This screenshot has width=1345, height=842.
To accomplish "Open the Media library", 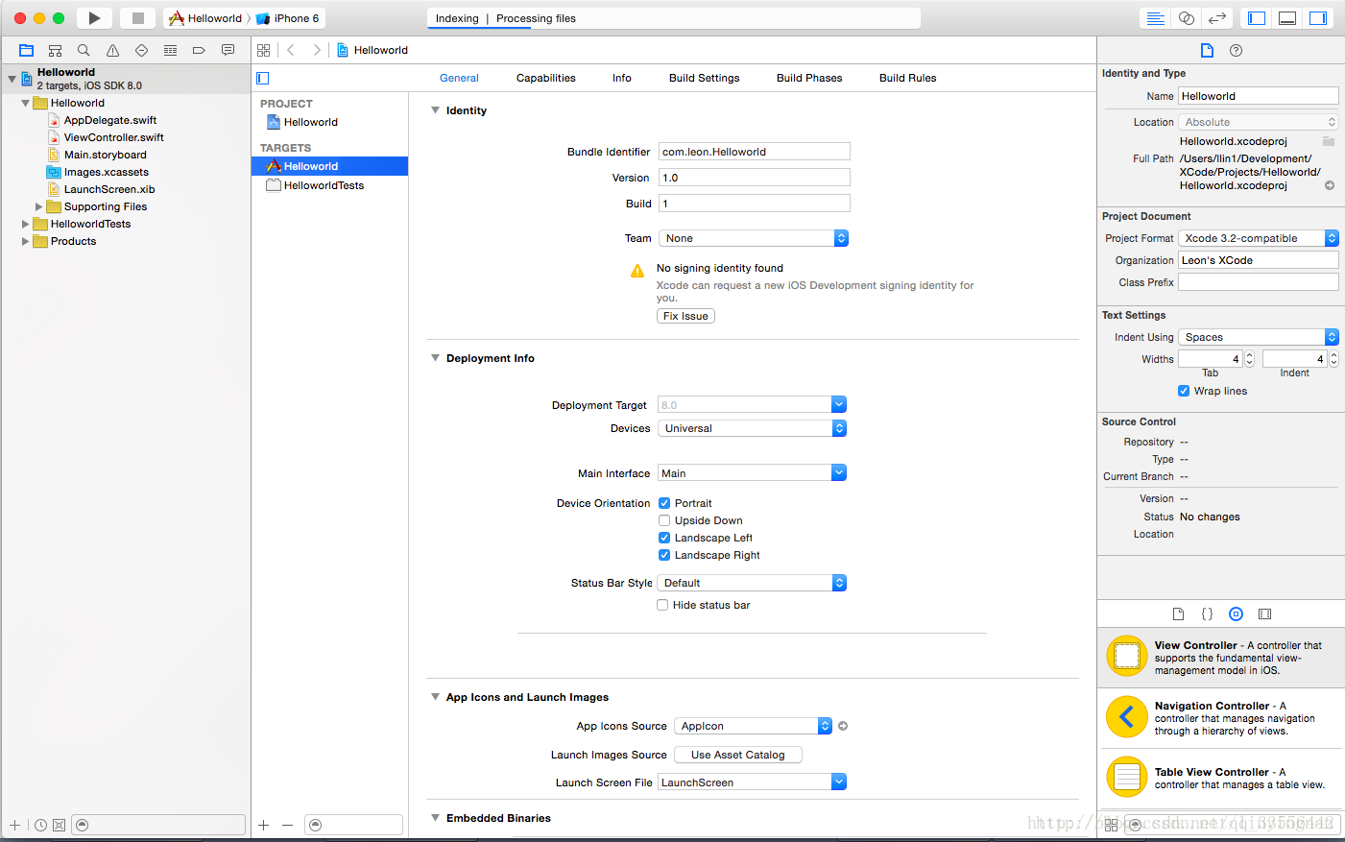I will click(1264, 613).
